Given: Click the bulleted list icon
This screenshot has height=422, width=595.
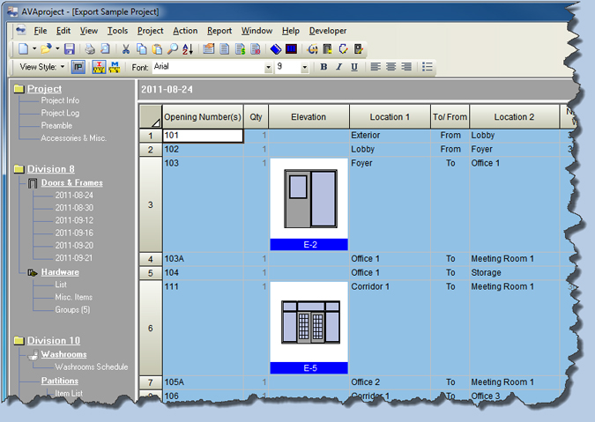Looking at the screenshot, I should (x=428, y=67).
